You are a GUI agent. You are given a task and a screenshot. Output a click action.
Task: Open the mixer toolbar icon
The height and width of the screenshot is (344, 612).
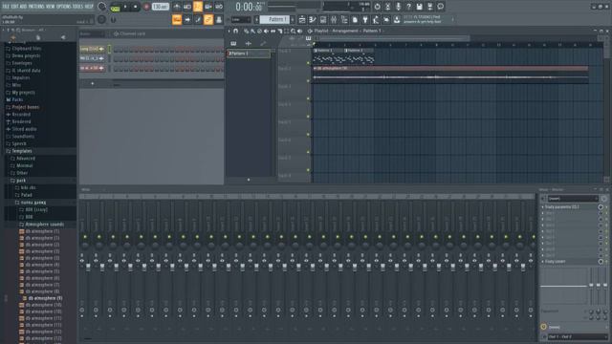(334, 19)
